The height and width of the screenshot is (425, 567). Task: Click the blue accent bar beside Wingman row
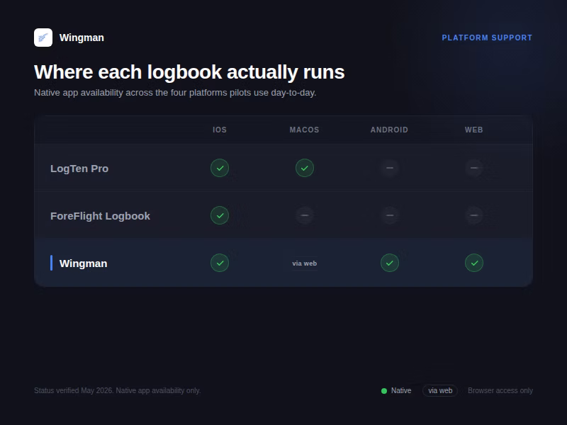tap(51, 263)
